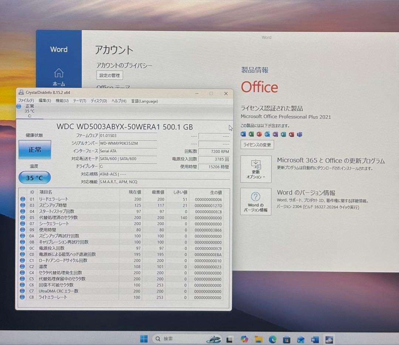Click the しきい値 column header

[x=177, y=192]
